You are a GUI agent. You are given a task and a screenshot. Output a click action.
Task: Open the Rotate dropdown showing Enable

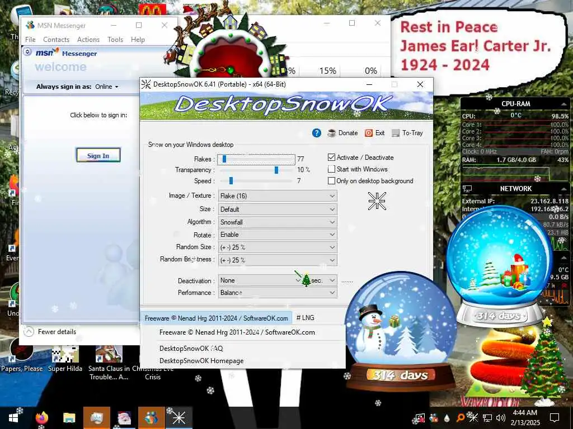(278, 235)
